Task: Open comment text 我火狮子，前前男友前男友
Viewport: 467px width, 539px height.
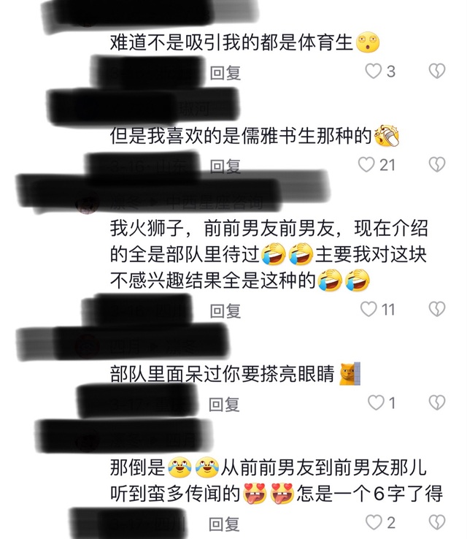Action: 269,255
